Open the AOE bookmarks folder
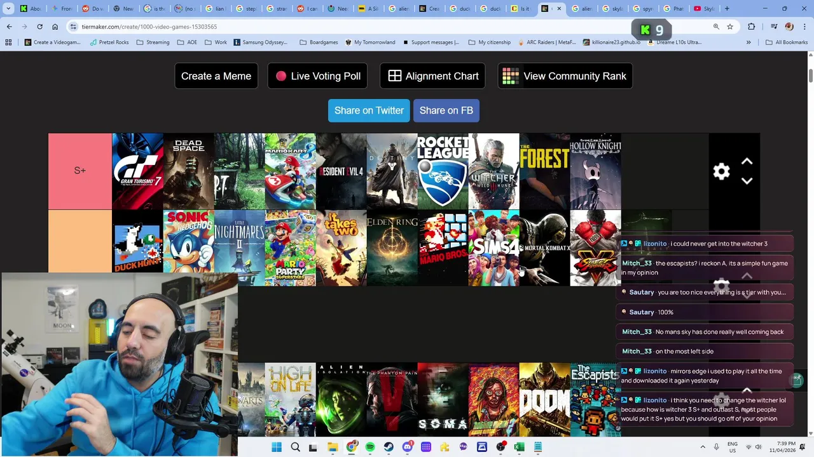Screen dimensions: 814x457 coord(187,43)
